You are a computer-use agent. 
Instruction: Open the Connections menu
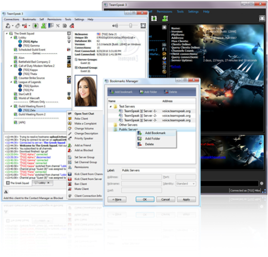pyautogui.click(x=12, y=19)
